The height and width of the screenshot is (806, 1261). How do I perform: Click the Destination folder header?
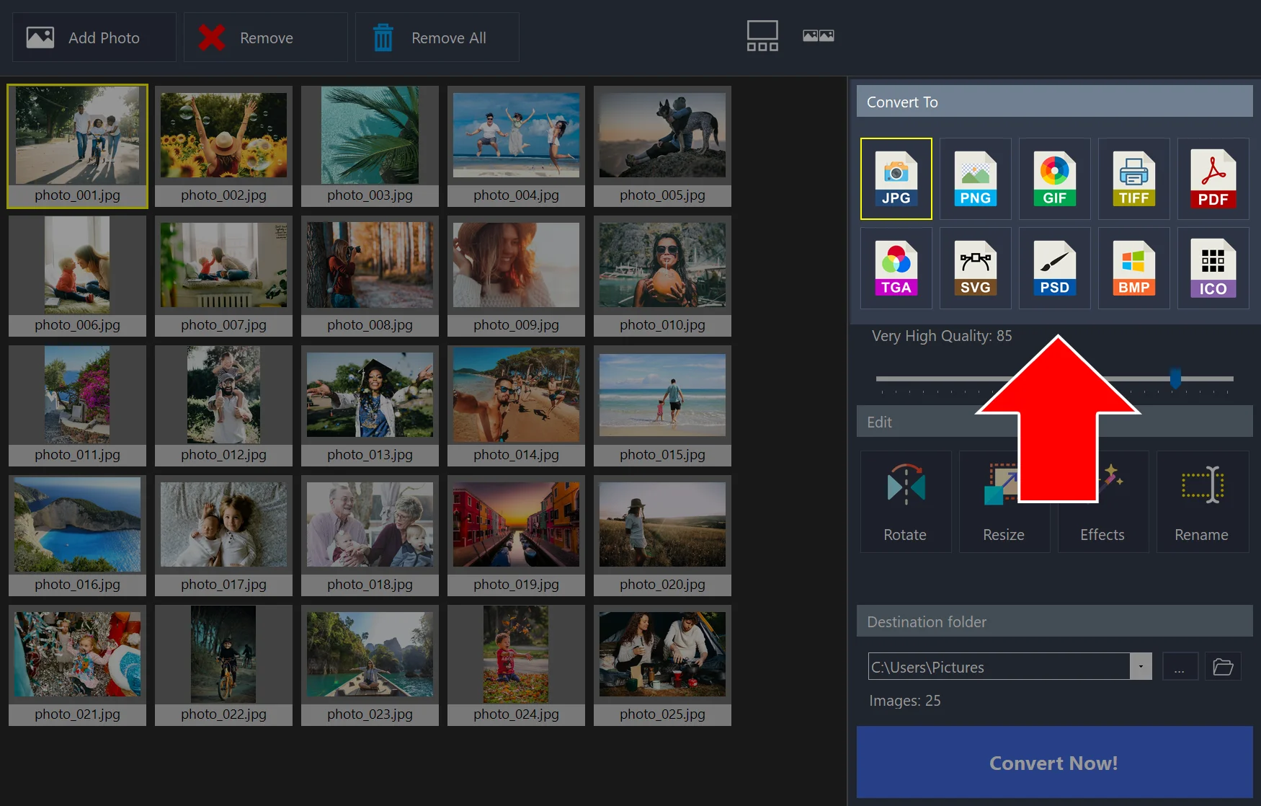point(1054,621)
